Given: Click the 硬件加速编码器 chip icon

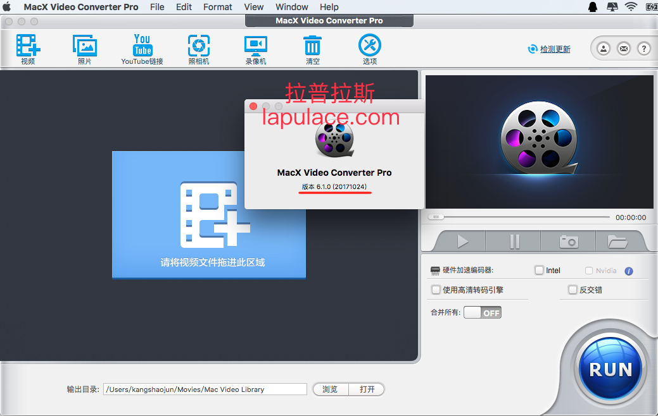Looking at the screenshot, I should (x=435, y=271).
